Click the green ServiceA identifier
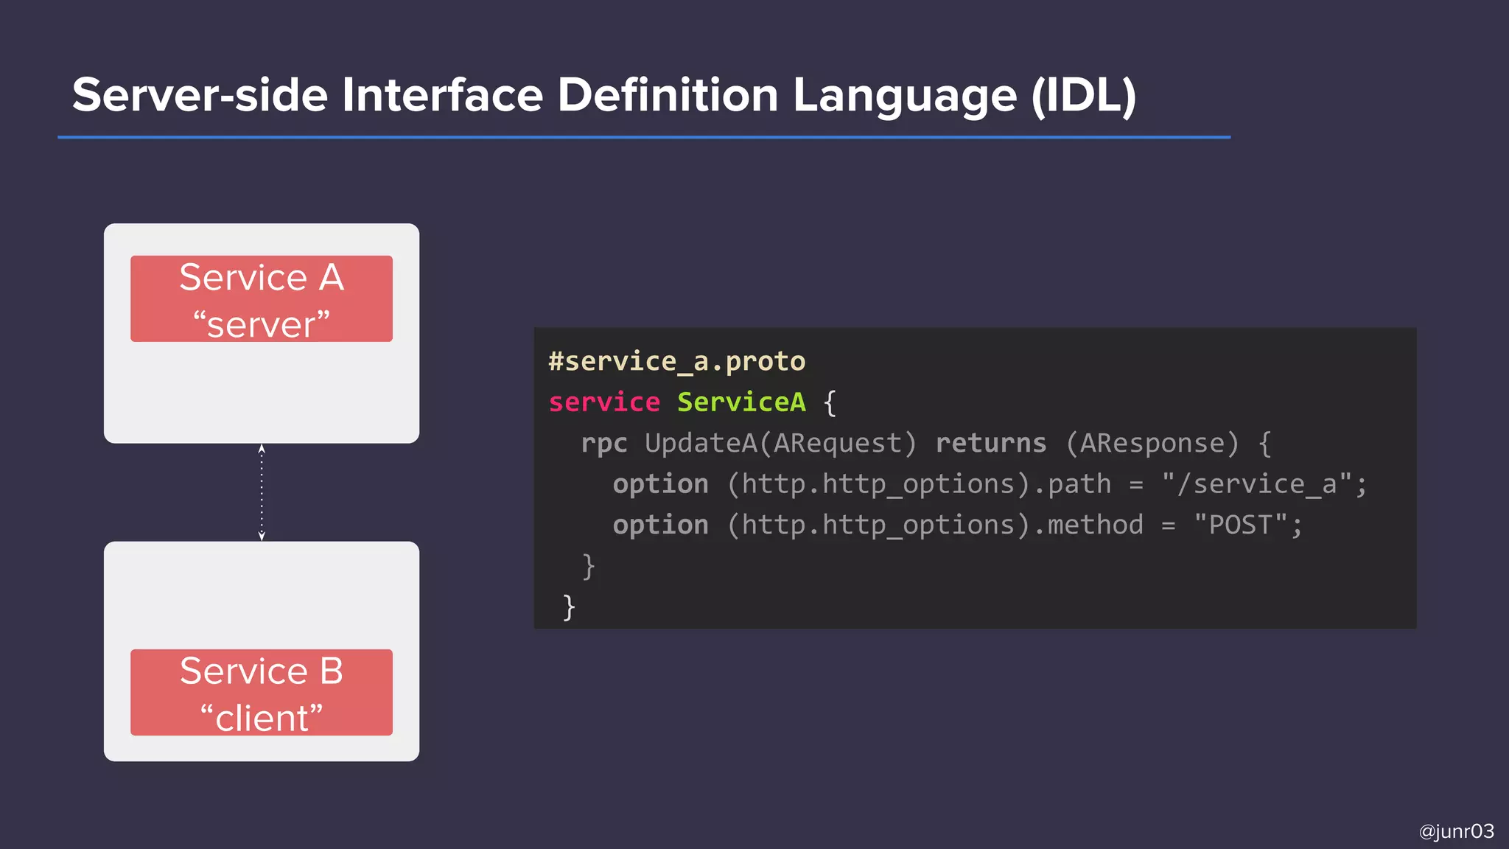The width and height of the screenshot is (1509, 849). point(741,402)
